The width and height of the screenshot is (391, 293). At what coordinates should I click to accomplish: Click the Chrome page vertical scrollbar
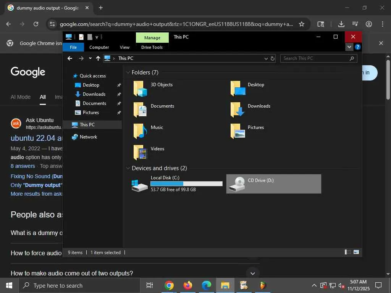(388, 80)
